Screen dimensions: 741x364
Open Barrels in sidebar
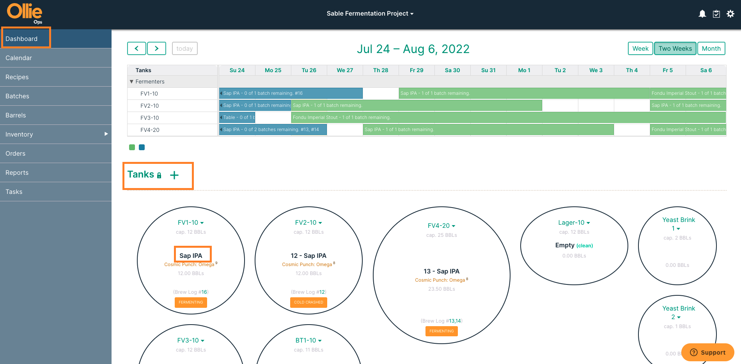pyautogui.click(x=56, y=115)
